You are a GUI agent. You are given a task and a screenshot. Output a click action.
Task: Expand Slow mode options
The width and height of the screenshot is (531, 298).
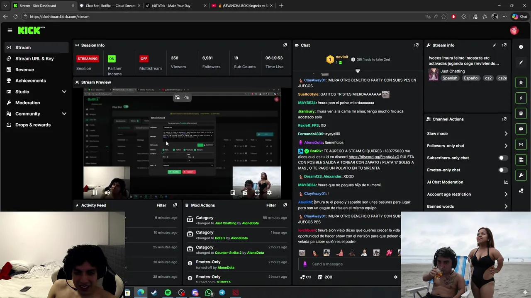coord(506,134)
